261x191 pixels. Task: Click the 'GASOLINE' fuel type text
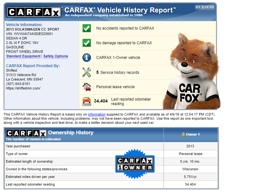coord(15,47)
